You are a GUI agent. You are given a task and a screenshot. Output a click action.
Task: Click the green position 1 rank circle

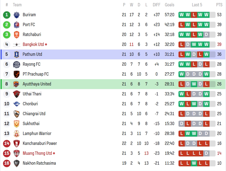[x=7, y=15]
